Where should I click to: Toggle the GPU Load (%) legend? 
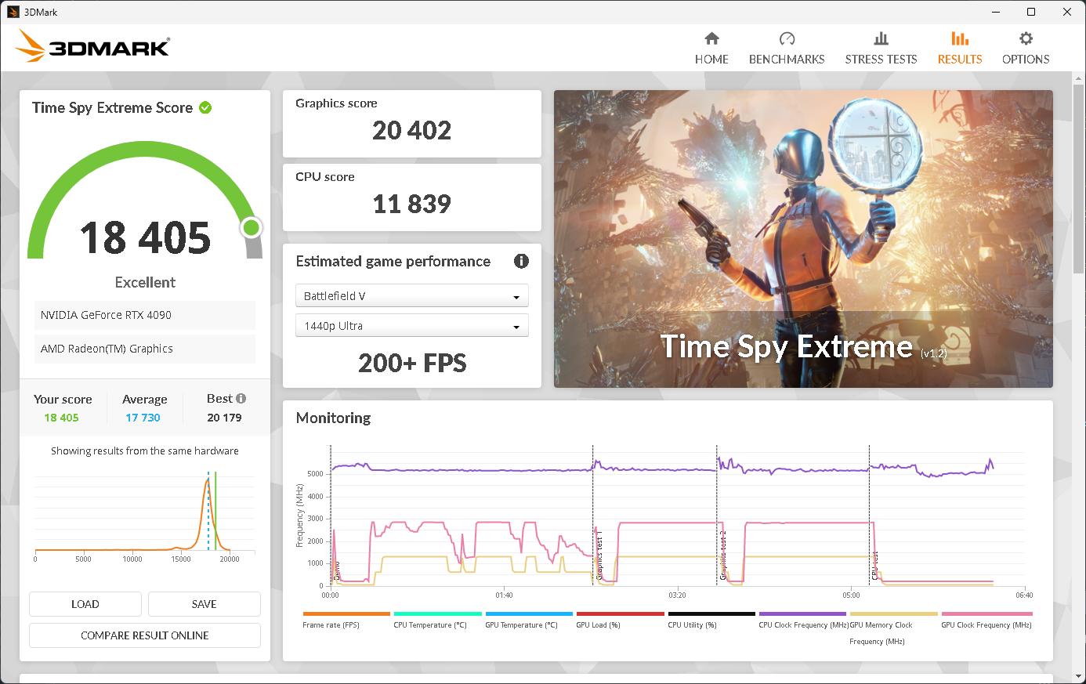620,621
